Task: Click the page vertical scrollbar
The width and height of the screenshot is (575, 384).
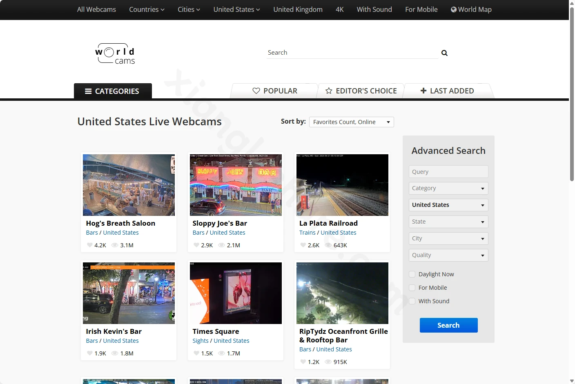Action: click(x=572, y=94)
